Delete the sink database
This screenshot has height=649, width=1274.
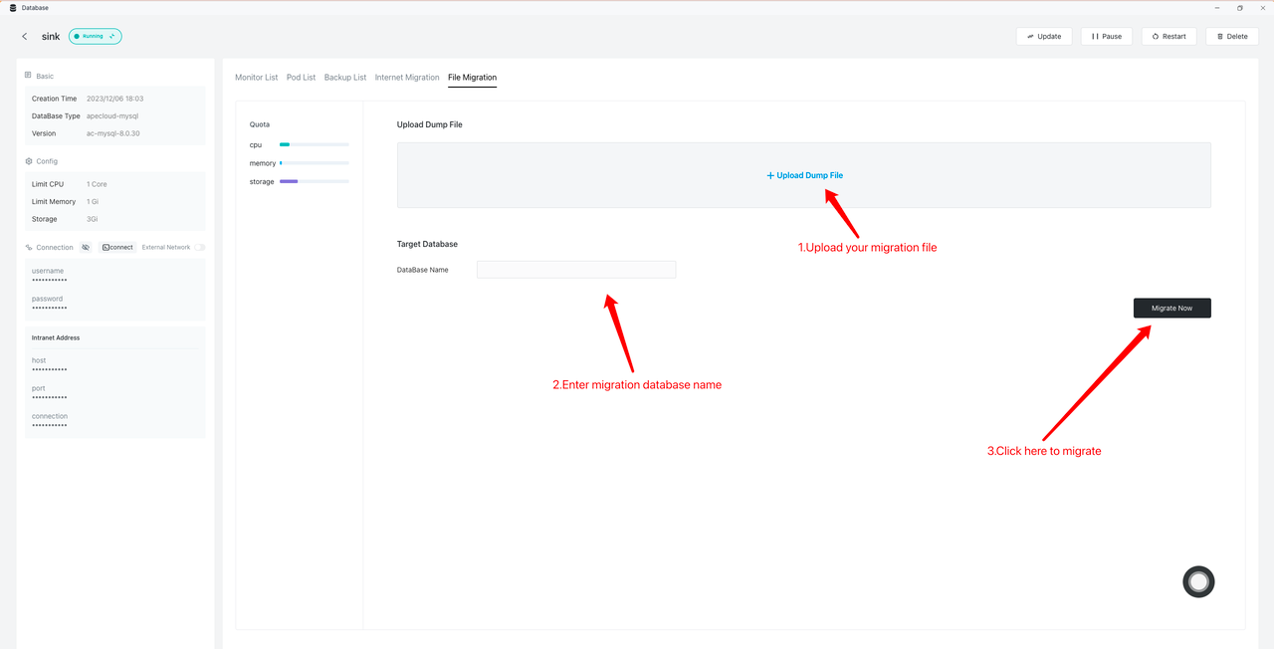coord(1231,37)
